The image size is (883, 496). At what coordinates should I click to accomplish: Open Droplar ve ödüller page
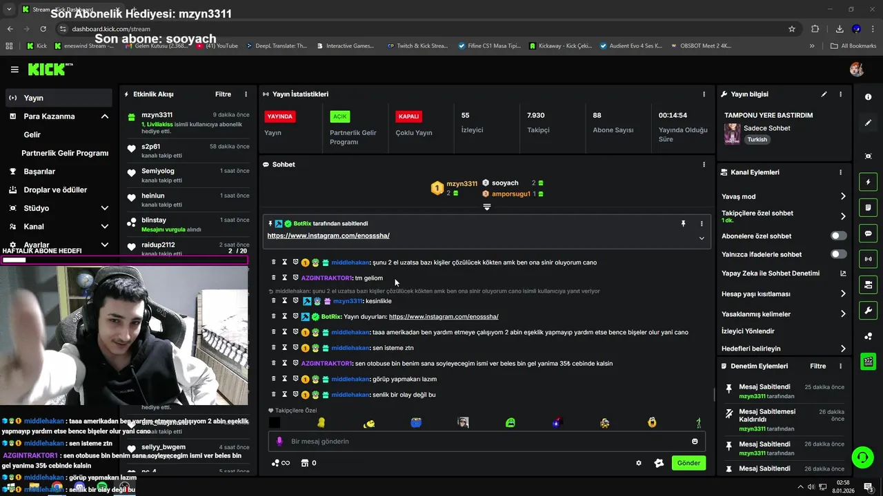(55, 189)
